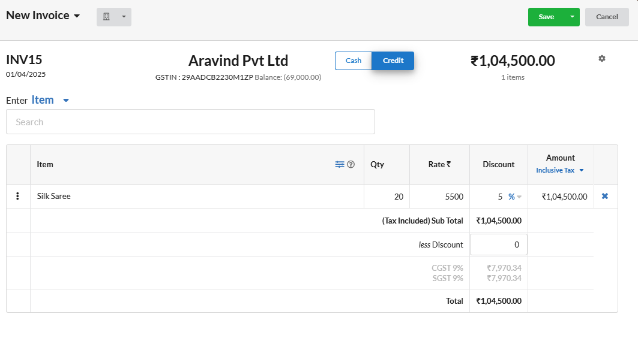The height and width of the screenshot is (344, 638).
Task: Expand the Inclusive Tax dropdown
Action: [x=560, y=170]
